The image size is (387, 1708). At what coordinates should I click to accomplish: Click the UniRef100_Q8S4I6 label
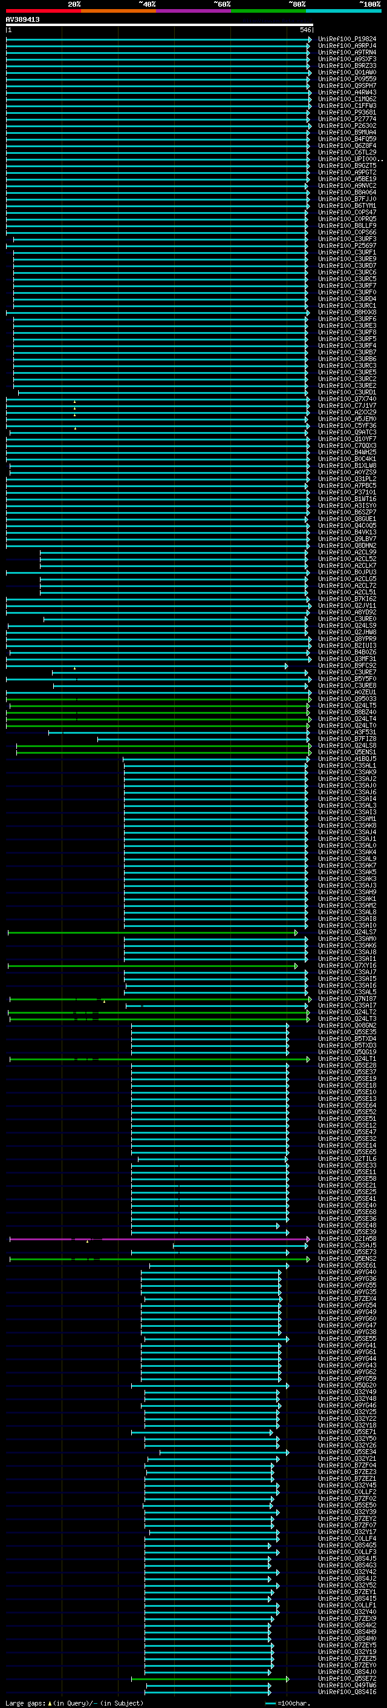(347, 1692)
